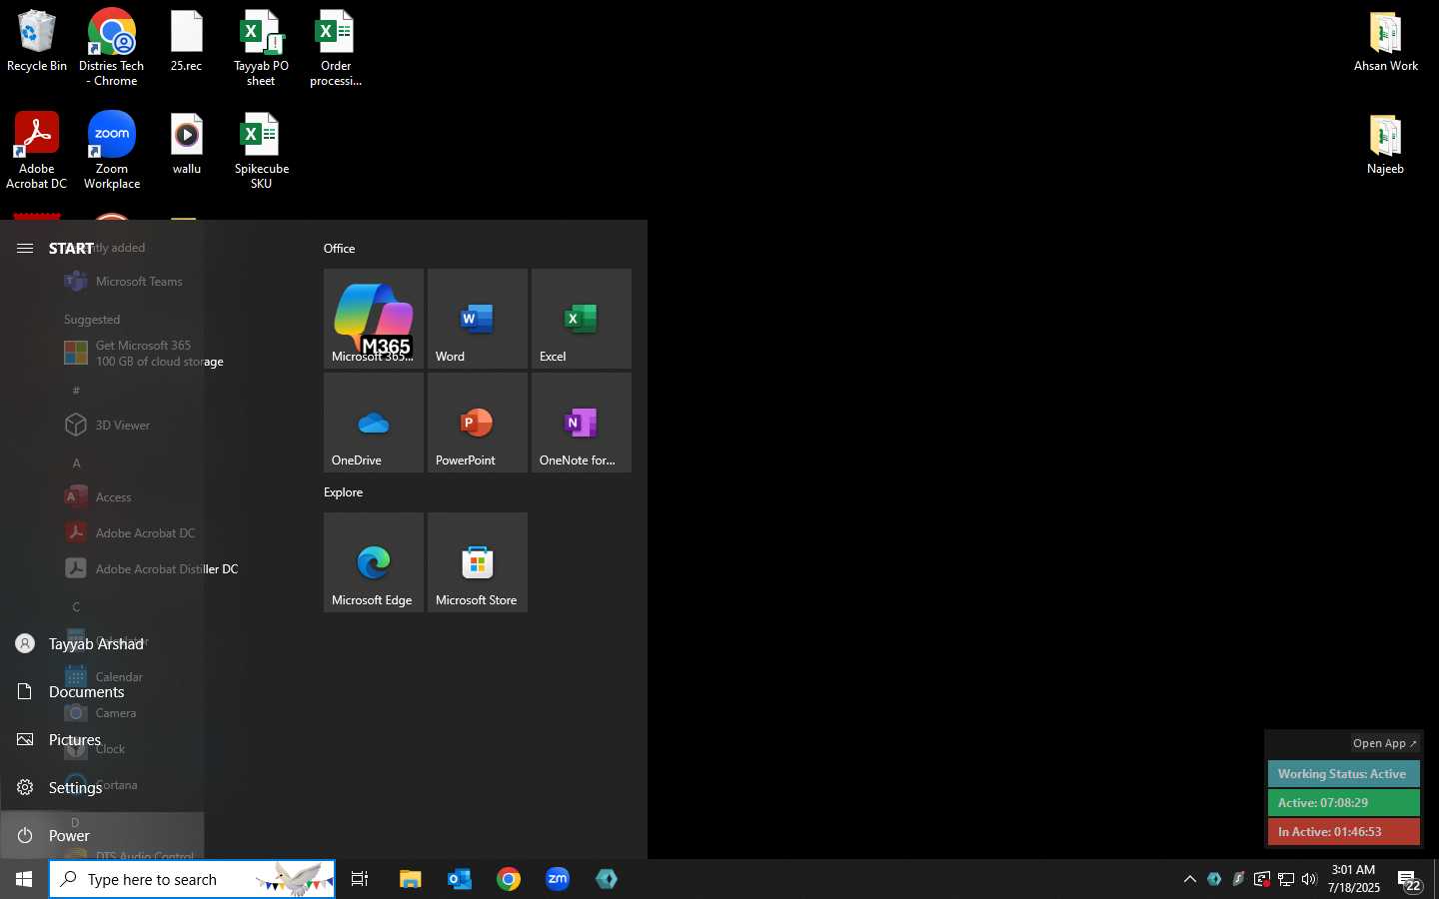The image size is (1439, 899).
Task: Select the Adobe Acrobat DC shortcut
Action: coord(37,150)
